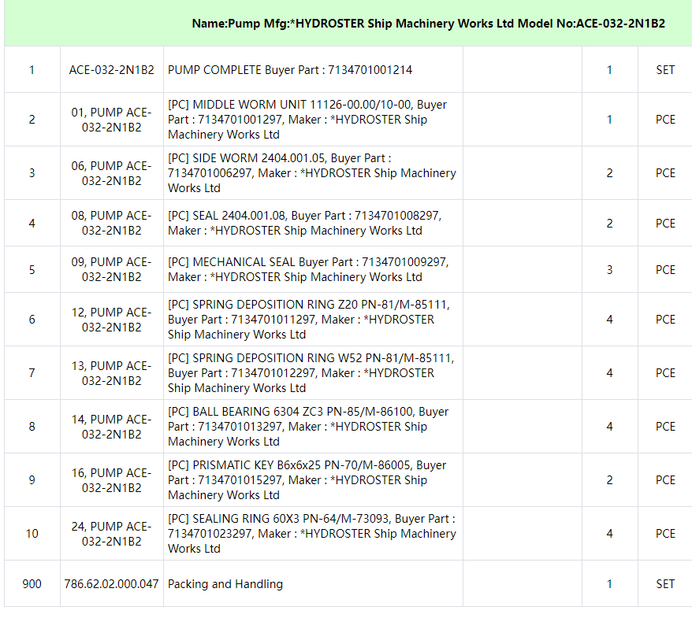Select part number ACE-032-2N1B2 in row 1
This screenshot has width=692, height=618.
coord(111,70)
